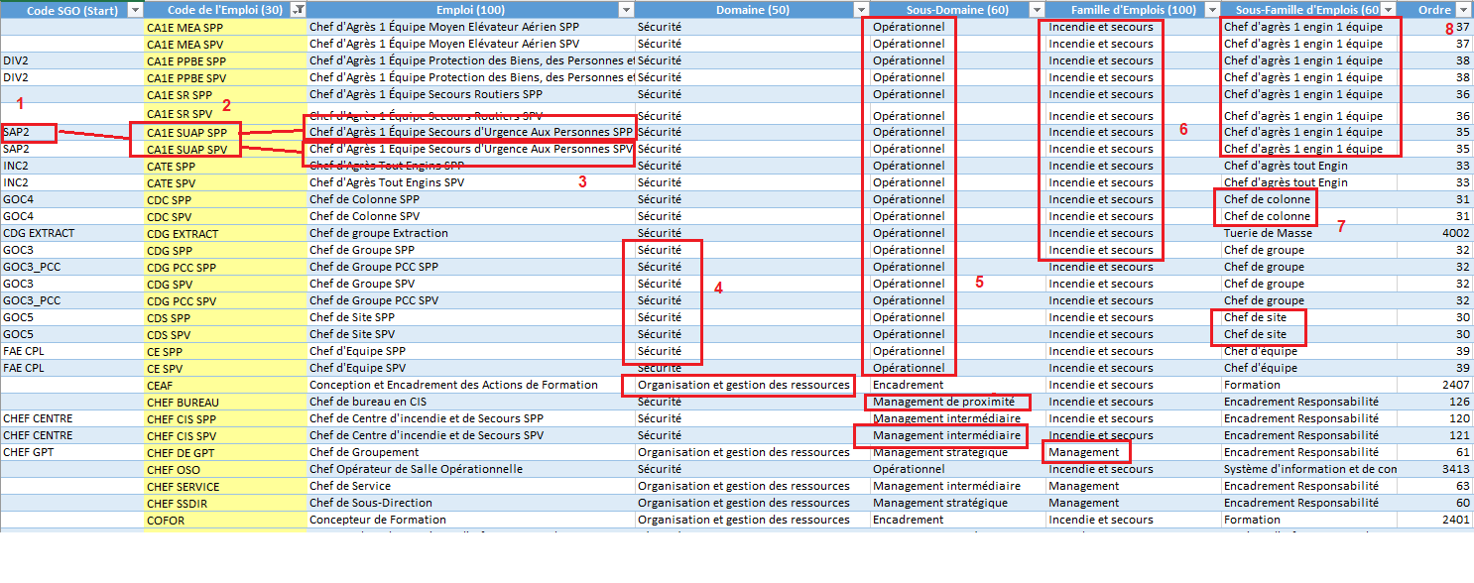Viewport: 1474px width, 583px height.
Task: Select 'Chef Opérateur de Salle Opérationnelle' cell
Action: (416, 469)
